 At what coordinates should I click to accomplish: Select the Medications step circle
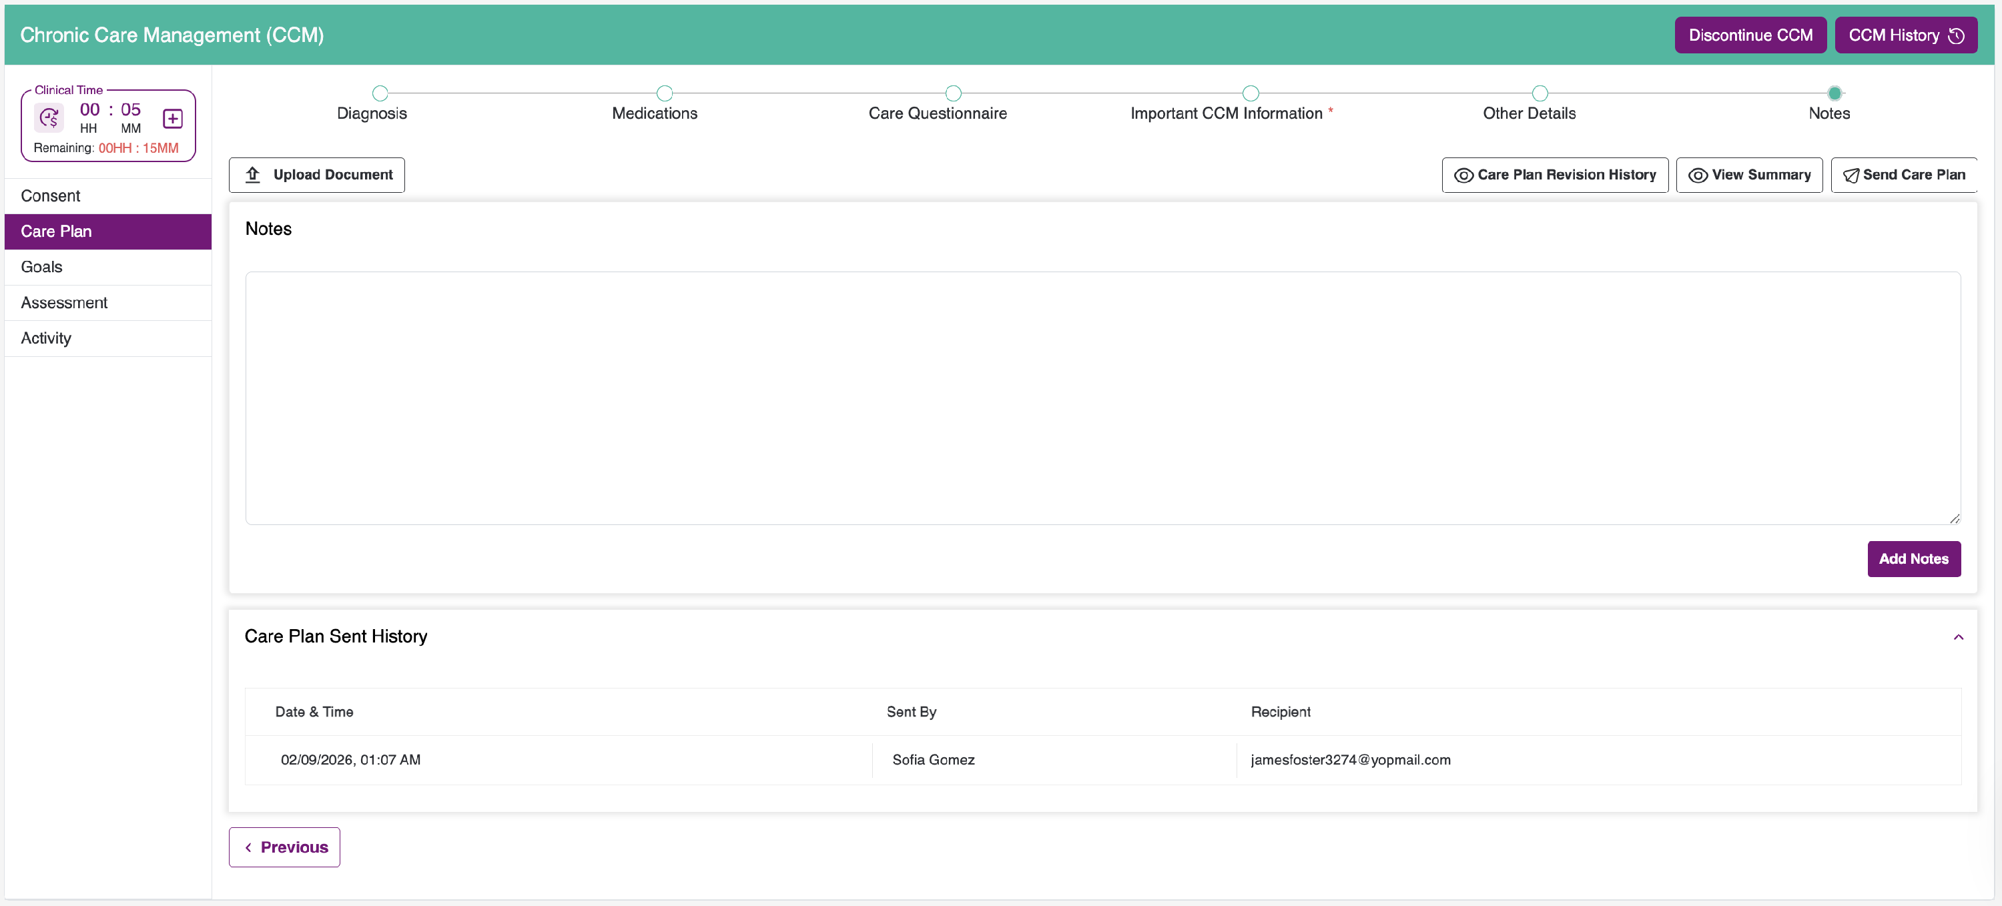[664, 94]
